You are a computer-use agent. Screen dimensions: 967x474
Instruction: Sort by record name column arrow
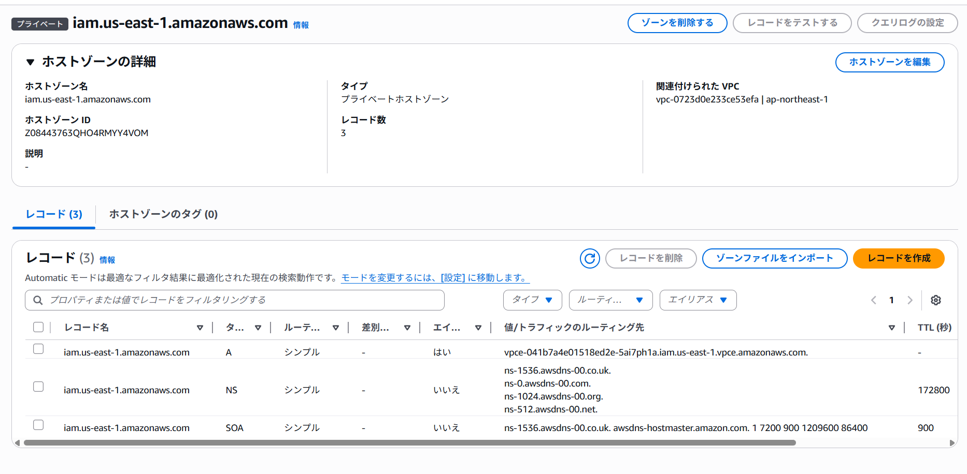pos(200,328)
